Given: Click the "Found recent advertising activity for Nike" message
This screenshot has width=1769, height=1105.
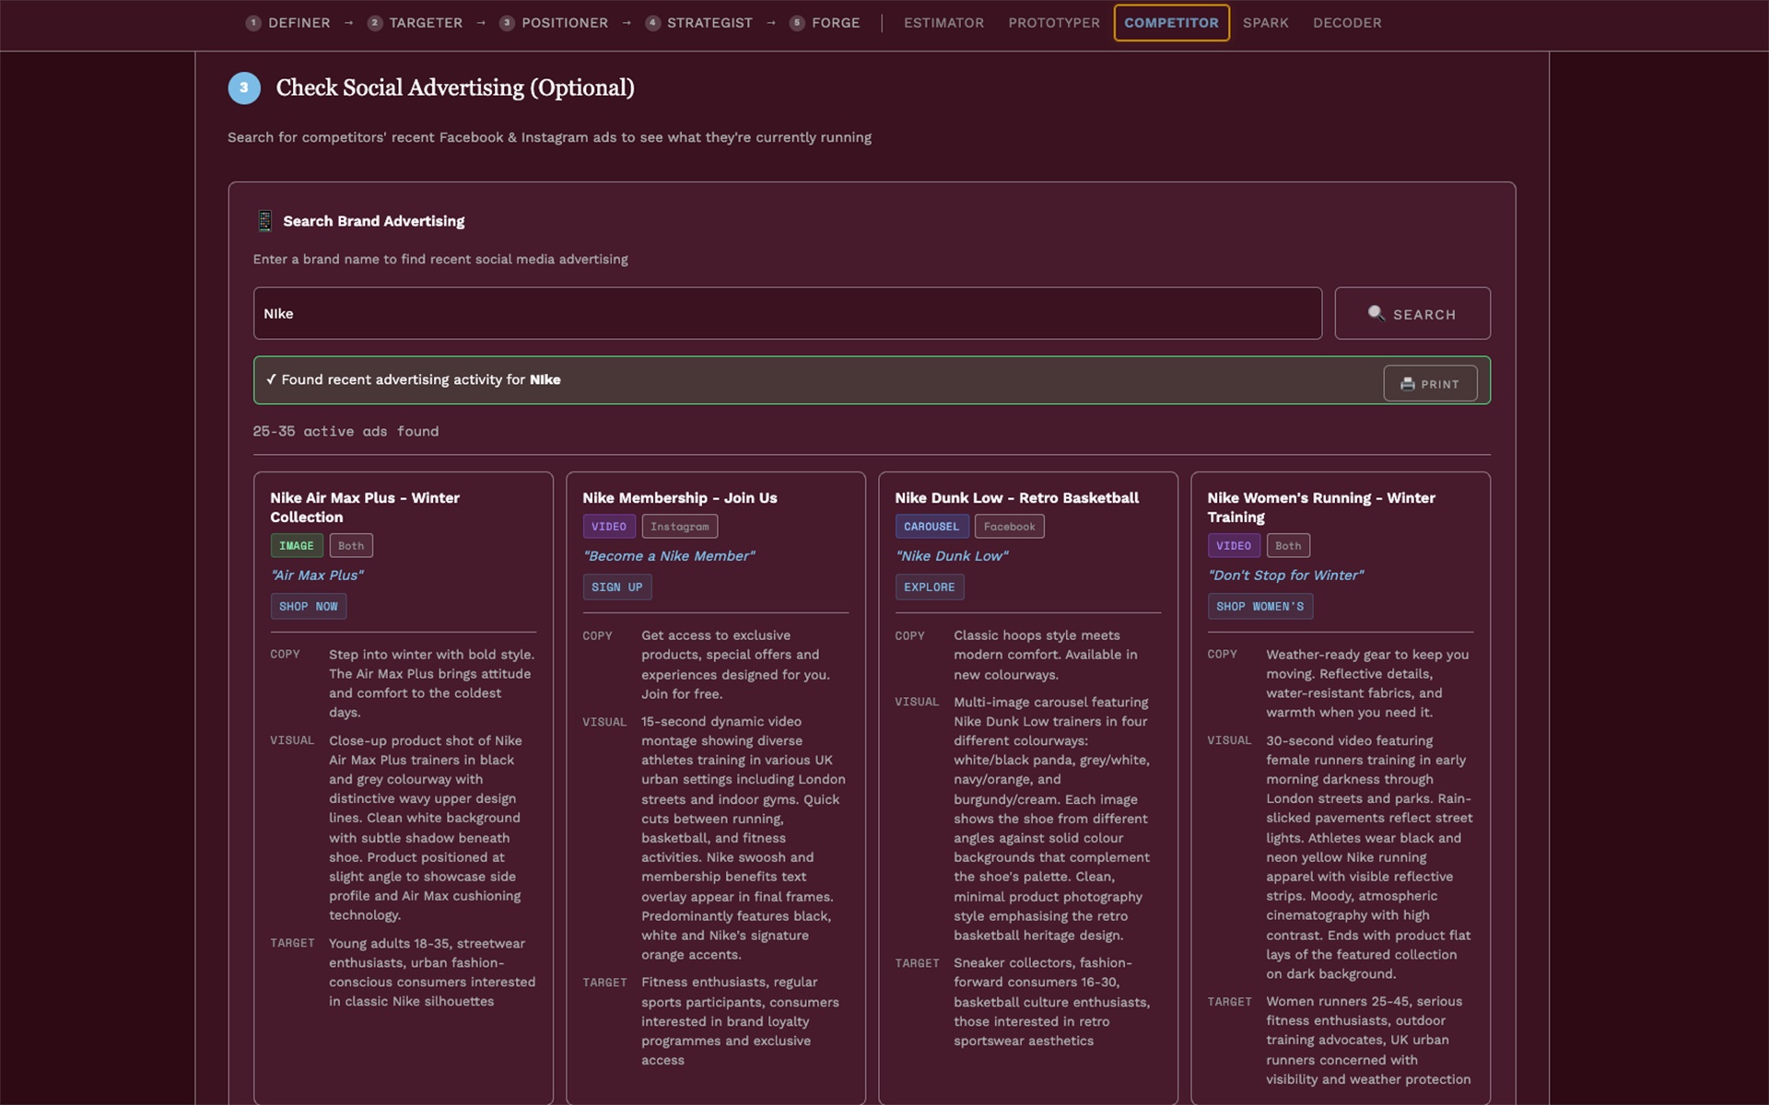Looking at the screenshot, I should coord(413,379).
